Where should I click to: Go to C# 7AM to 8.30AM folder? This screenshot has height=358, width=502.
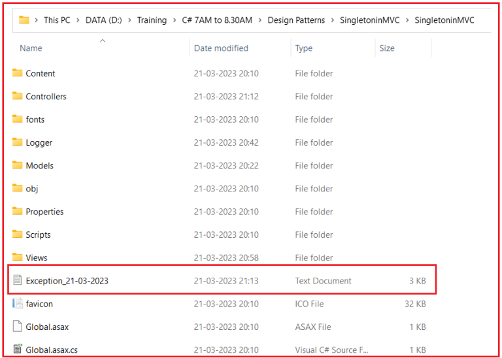(x=217, y=20)
